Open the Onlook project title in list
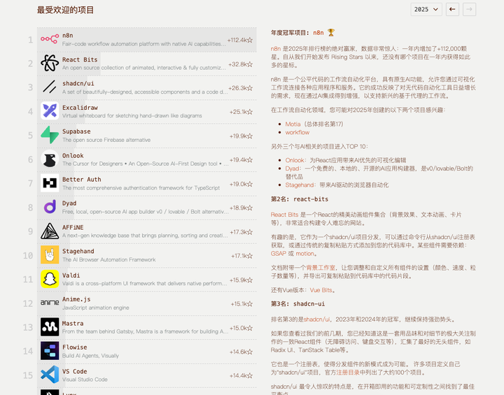The height and width of the screenshot is (395, 504). pyautogui.click(x=73, y=155)
